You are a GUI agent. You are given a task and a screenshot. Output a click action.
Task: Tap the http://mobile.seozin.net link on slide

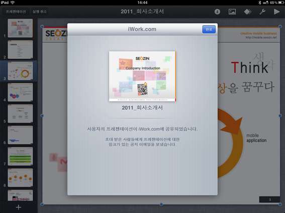pyautogui.click(x=261, y=38)
